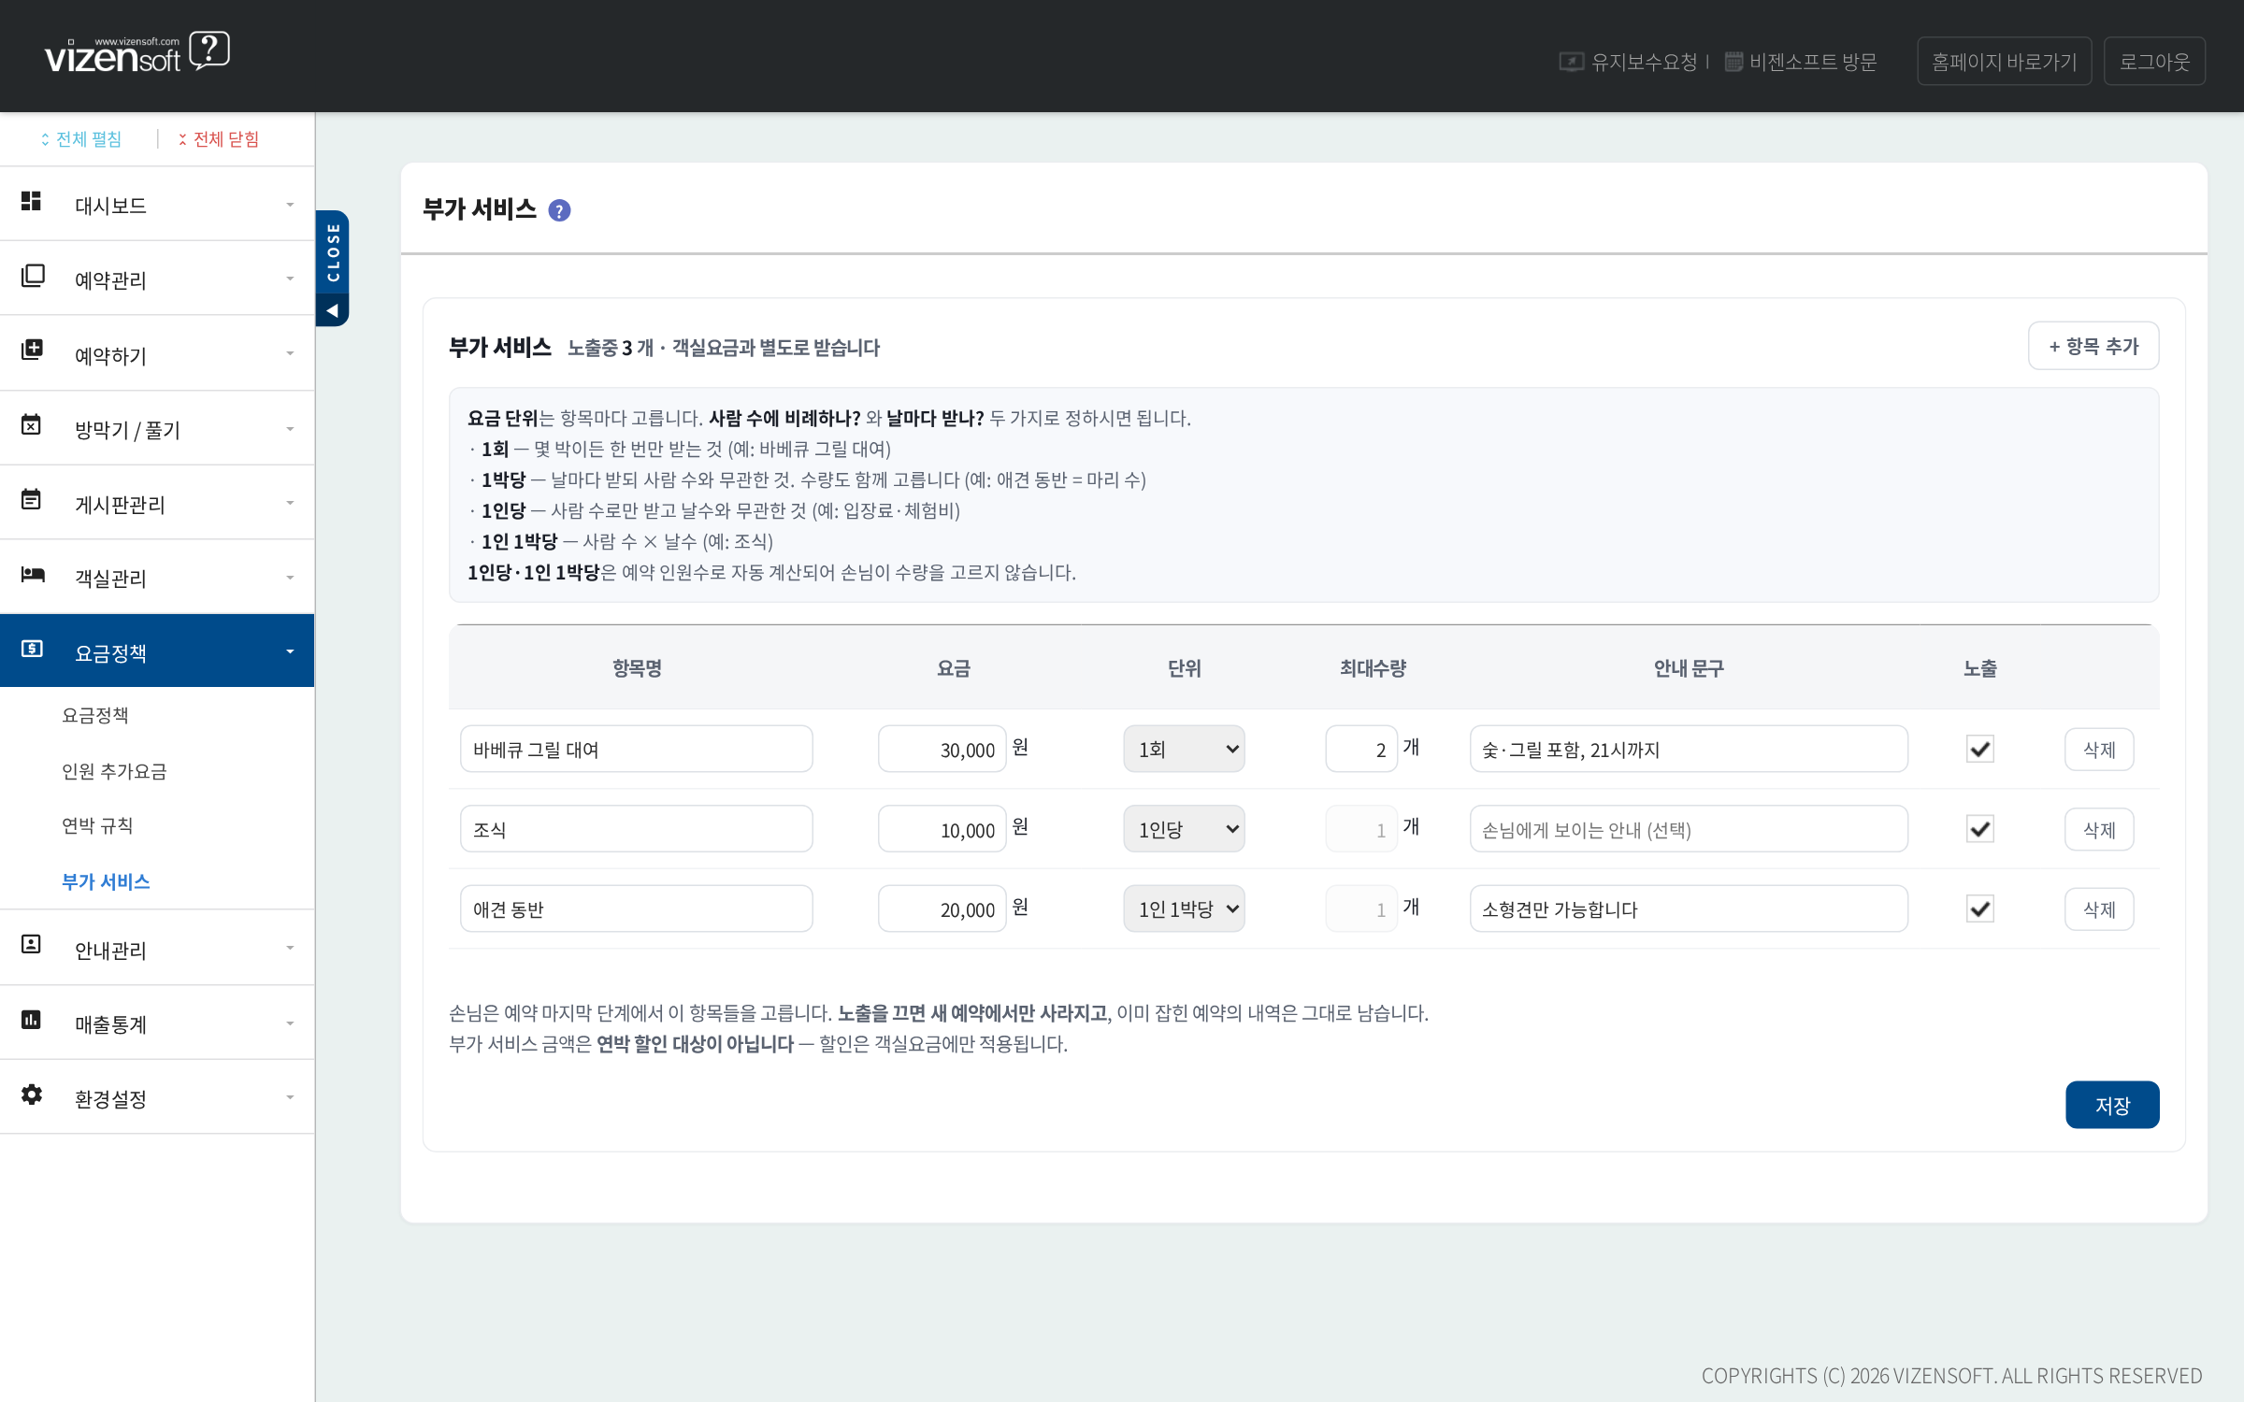Click the 매출통계 chart icon

pyautogui.click(x=31, y=1020)
